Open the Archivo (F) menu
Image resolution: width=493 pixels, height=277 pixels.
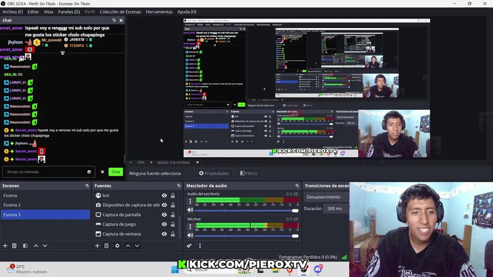[12, 12]
